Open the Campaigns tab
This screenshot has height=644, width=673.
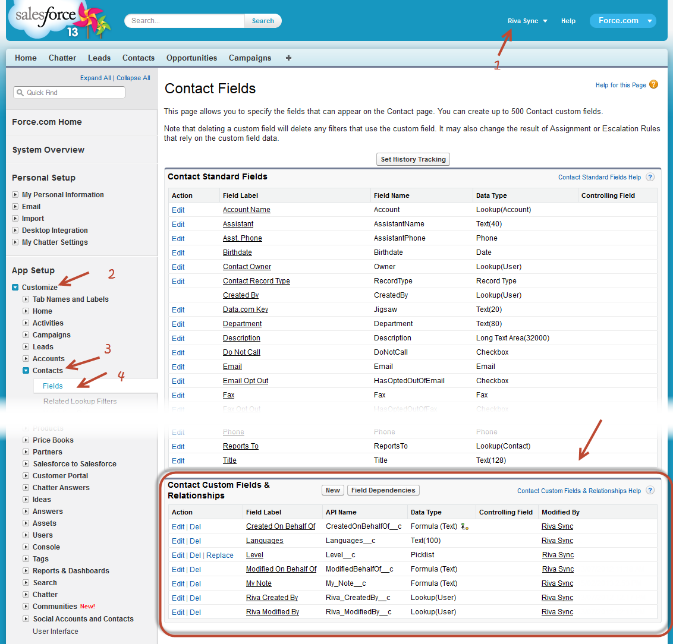250,58
